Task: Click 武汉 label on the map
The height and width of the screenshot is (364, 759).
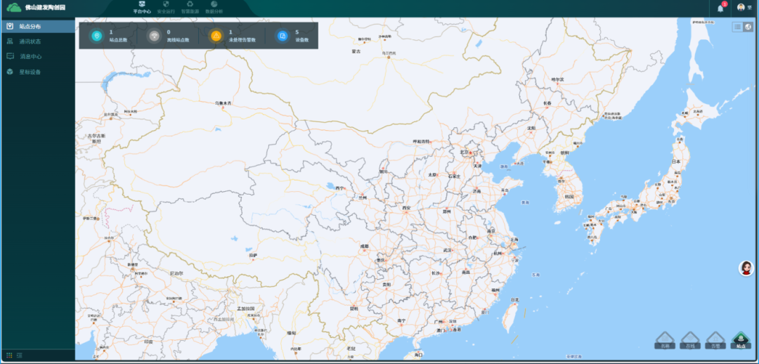Action: [447, 250]
